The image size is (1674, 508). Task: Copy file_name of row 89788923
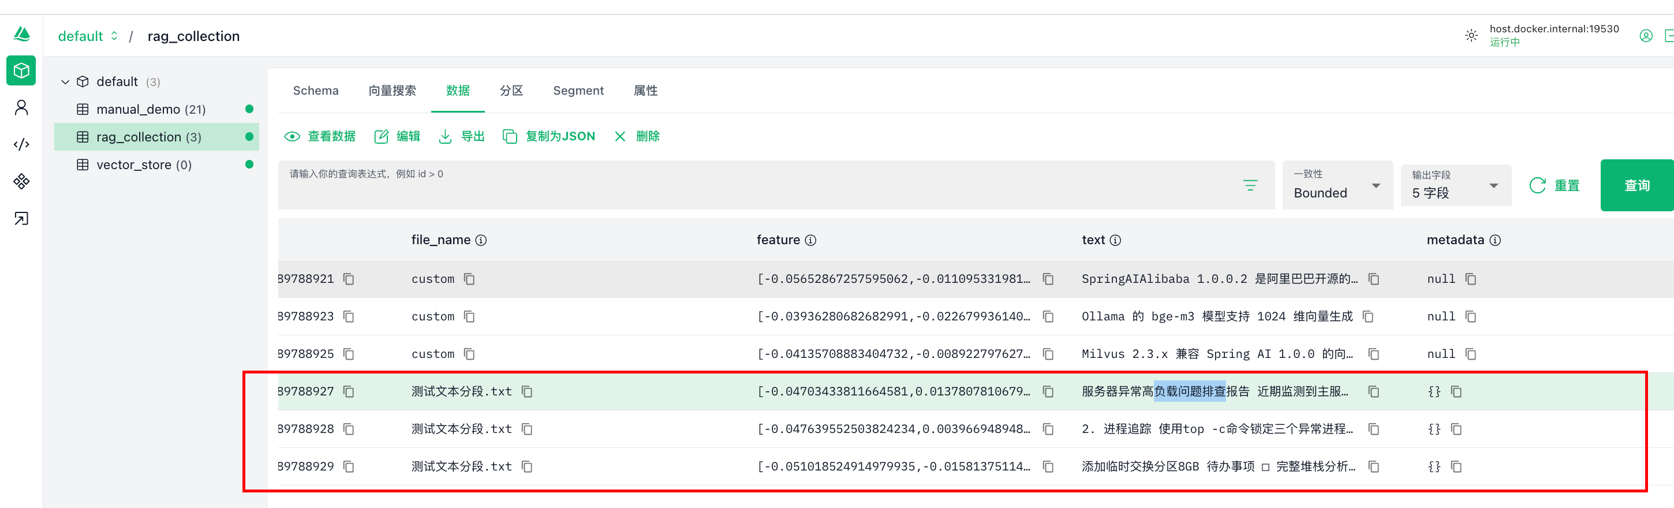point(469,317)
